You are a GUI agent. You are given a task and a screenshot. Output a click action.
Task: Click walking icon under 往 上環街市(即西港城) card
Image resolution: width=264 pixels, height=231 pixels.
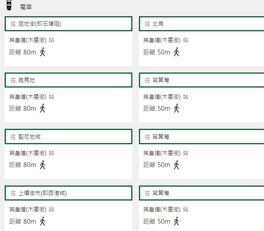pyautogui.click(x=42, y=221)
